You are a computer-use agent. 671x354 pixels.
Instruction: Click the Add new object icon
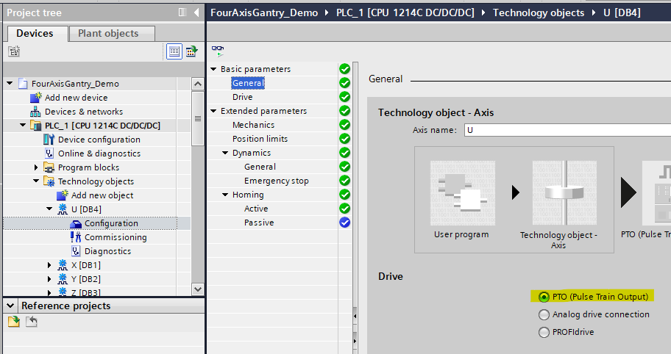[x=63, y=195]
